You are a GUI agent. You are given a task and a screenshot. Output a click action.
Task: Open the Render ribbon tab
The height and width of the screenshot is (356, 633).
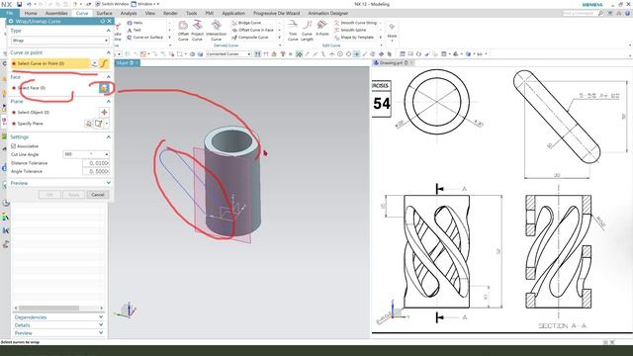(x=170, y=13)
